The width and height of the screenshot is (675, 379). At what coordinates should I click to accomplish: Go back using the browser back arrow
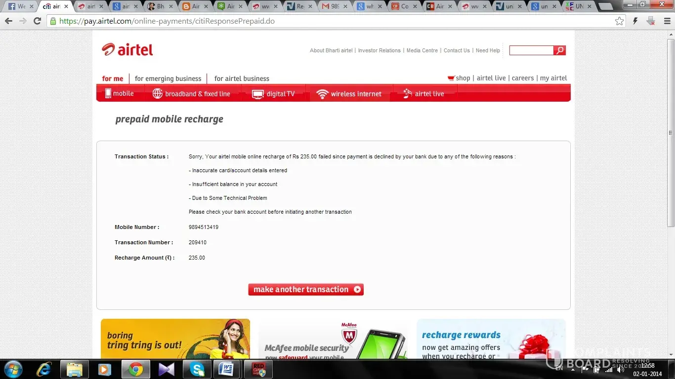click(9, 21)
